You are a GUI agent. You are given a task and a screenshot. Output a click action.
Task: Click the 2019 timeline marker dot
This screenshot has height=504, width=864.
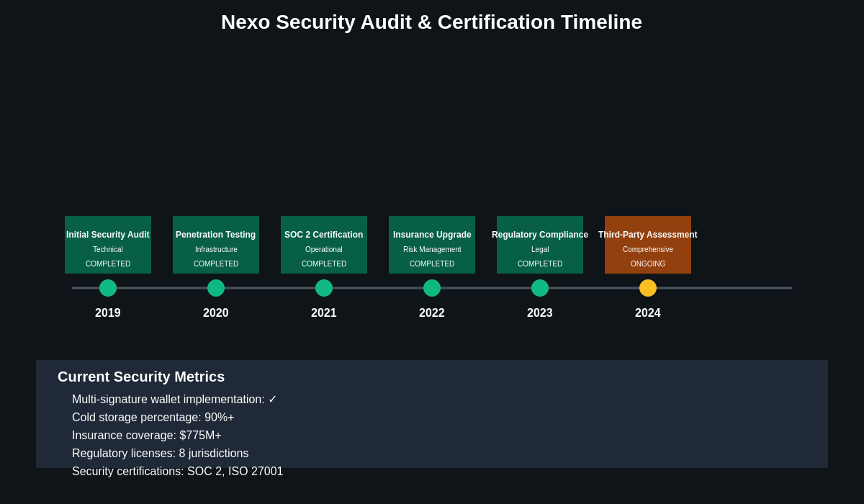[108, 288]
